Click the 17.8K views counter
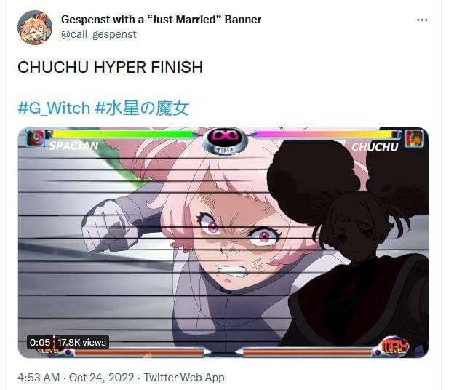Viewport: 454px width, 390px height. point(81,343)
